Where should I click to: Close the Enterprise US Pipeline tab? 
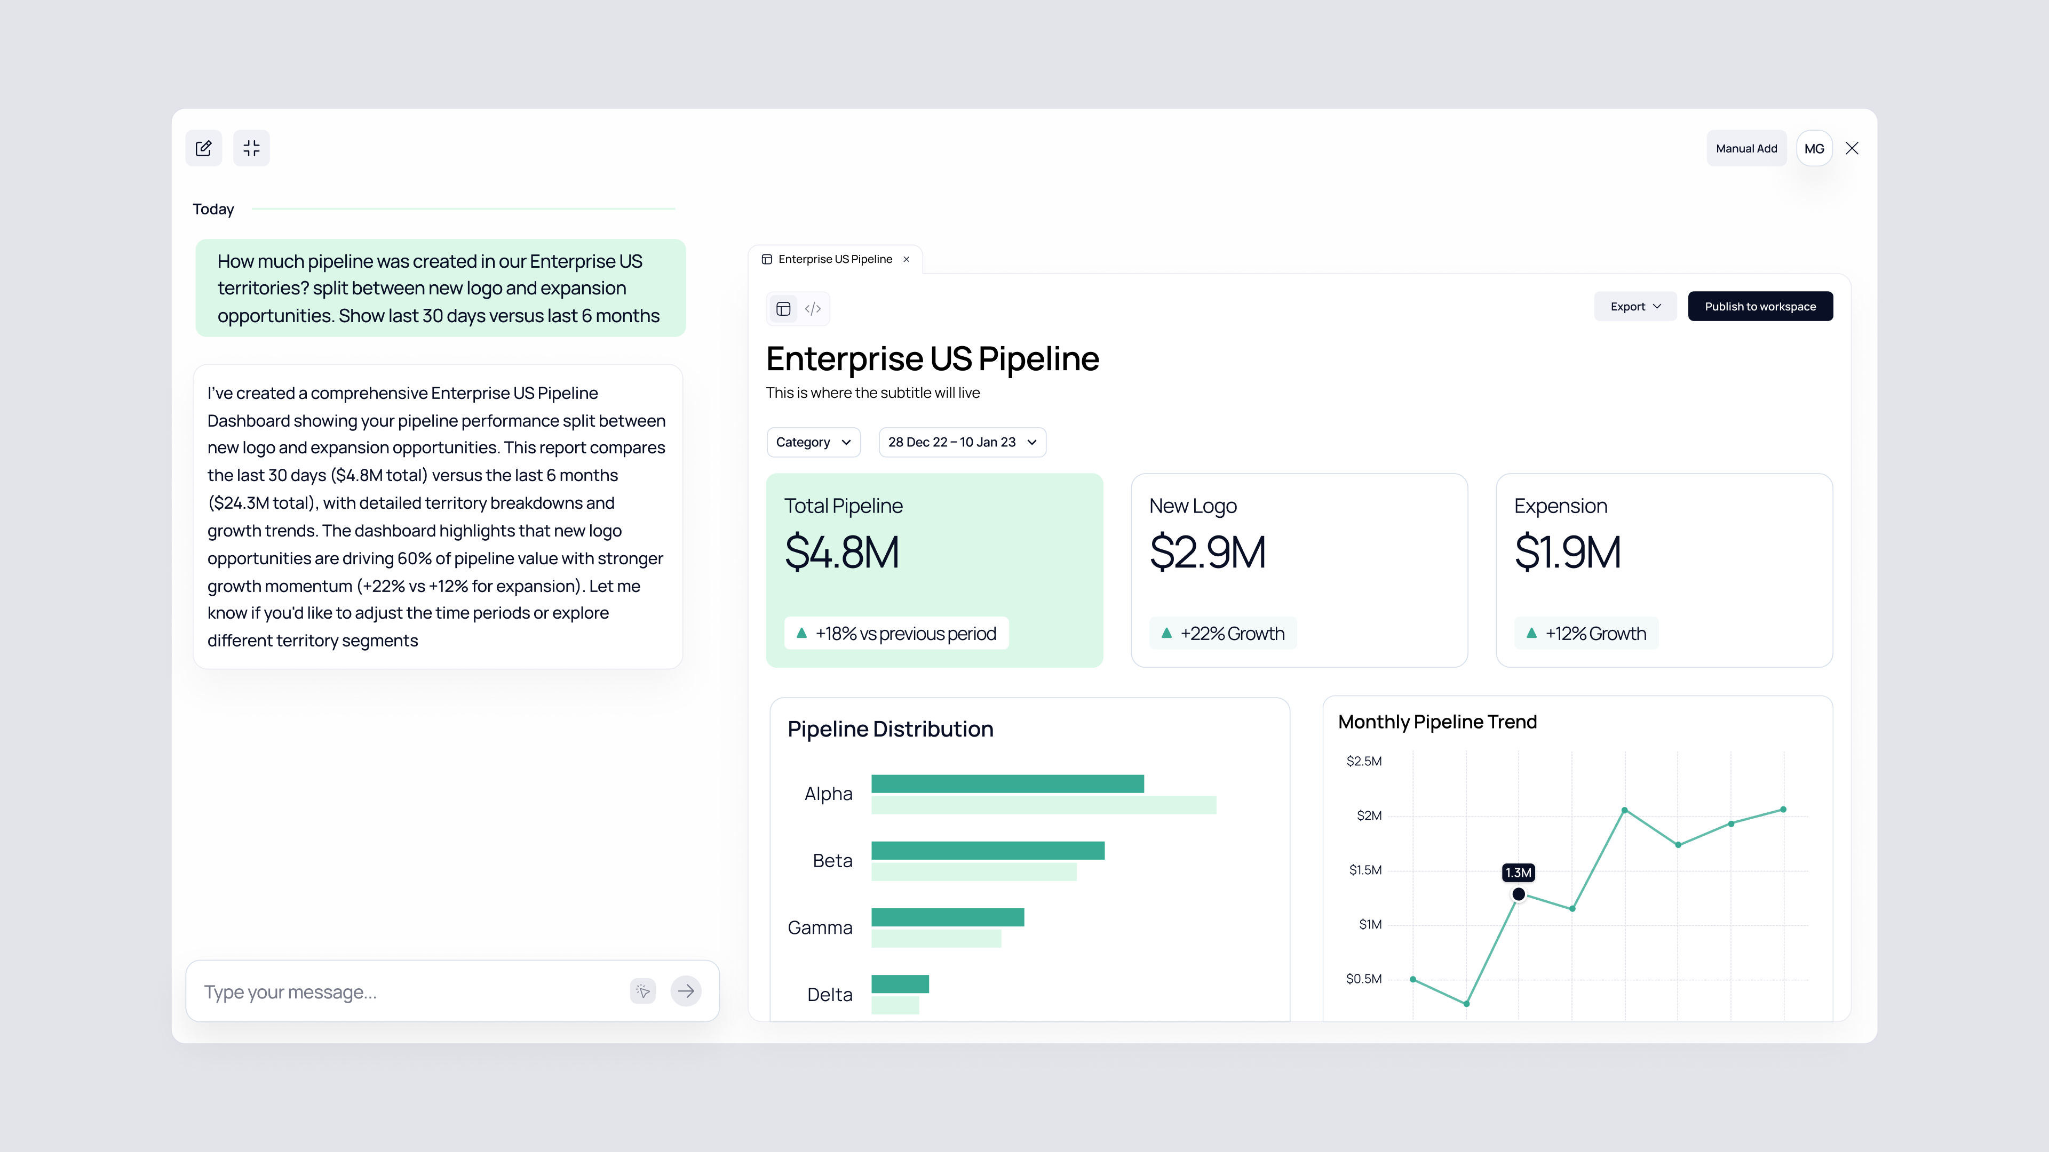906,259
